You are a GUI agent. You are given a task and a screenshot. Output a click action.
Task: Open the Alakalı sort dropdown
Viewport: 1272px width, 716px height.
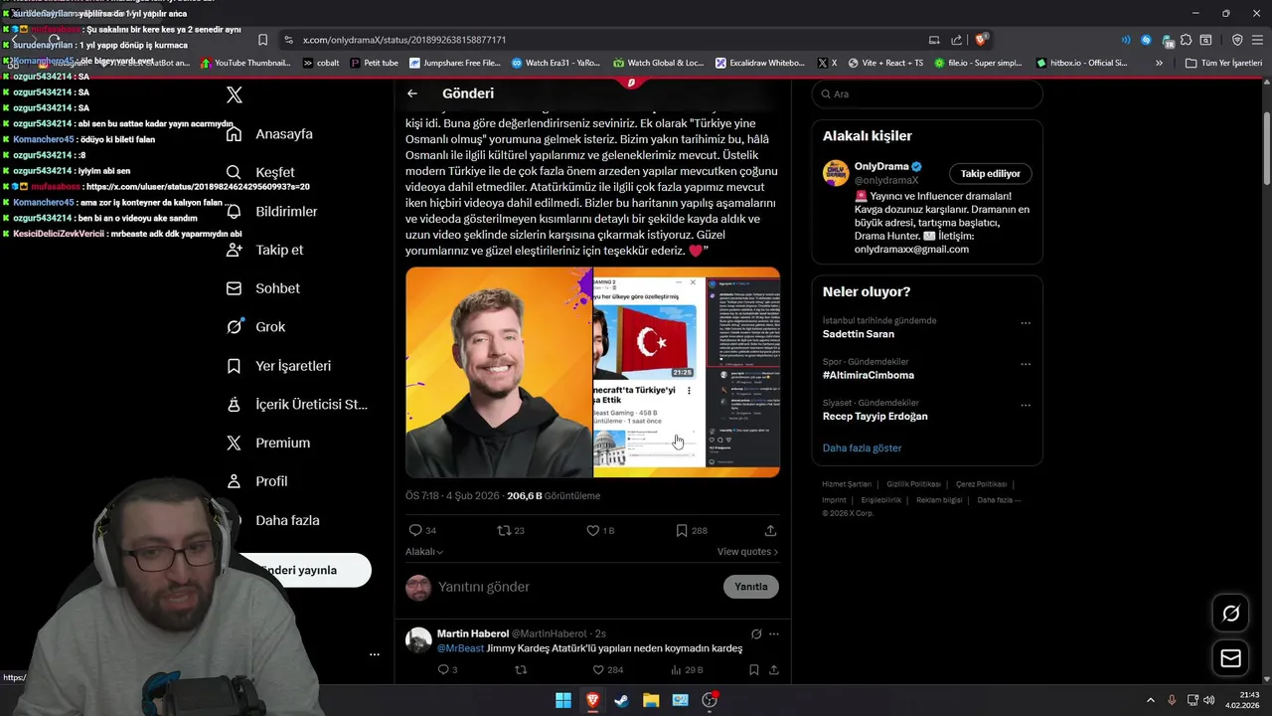coord(424,552)
